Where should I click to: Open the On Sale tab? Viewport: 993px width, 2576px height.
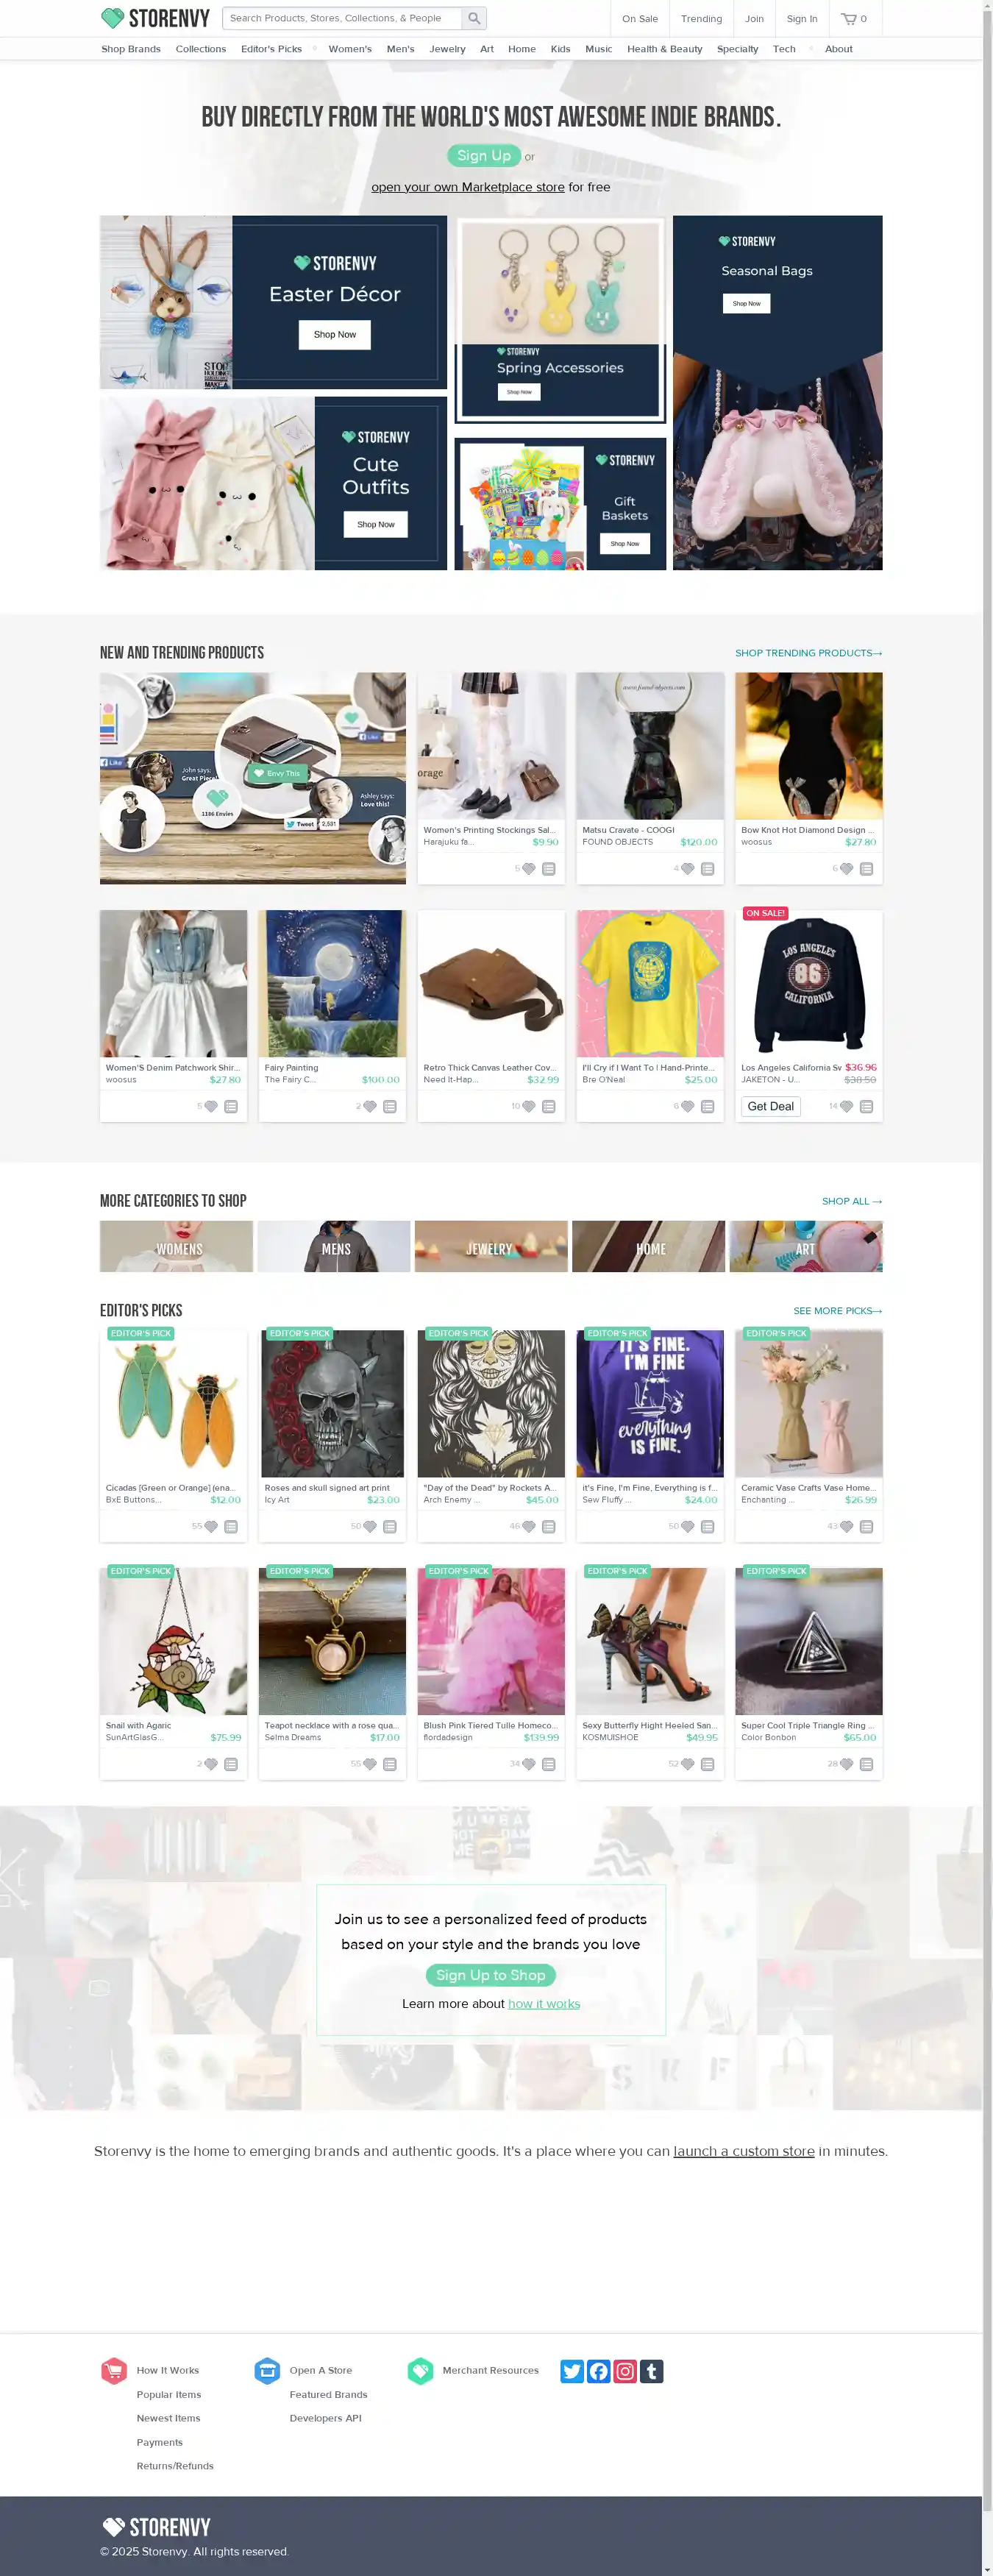point(640,18)
